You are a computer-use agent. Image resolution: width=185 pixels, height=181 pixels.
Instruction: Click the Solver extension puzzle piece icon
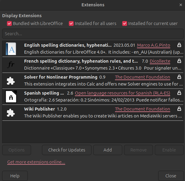pyautogui.click(x=11, y=81)
